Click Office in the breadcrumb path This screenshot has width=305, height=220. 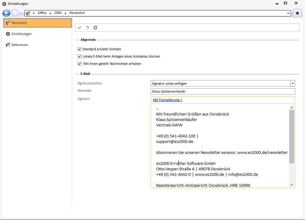(x=42, y=13)
